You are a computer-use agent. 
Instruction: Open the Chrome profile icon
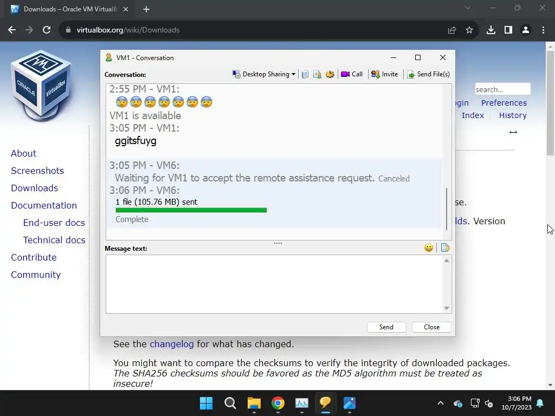[526, 30]
